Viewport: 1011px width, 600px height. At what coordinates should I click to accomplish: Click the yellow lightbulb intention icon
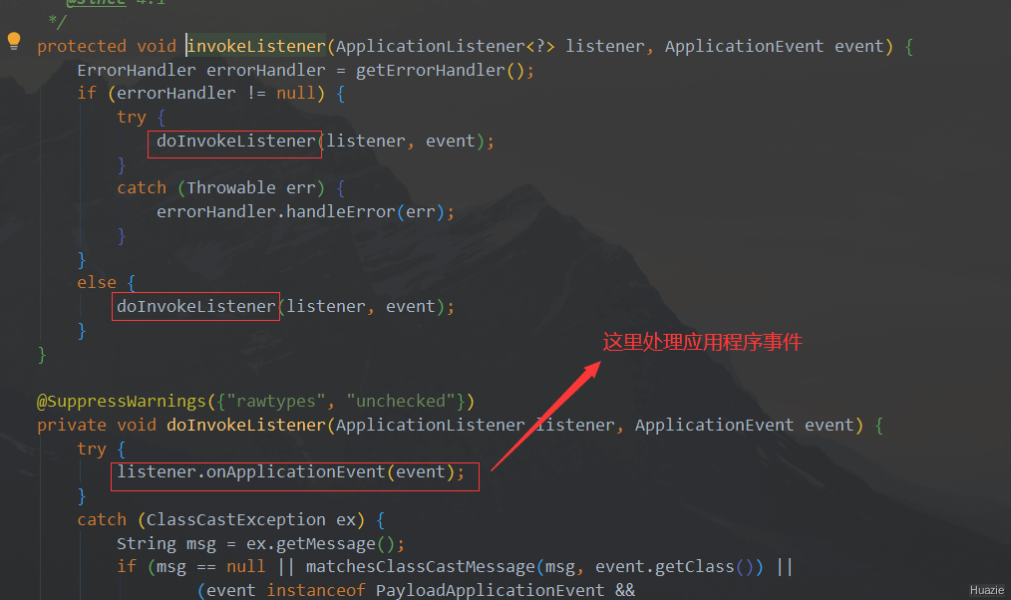coord(14,41)
